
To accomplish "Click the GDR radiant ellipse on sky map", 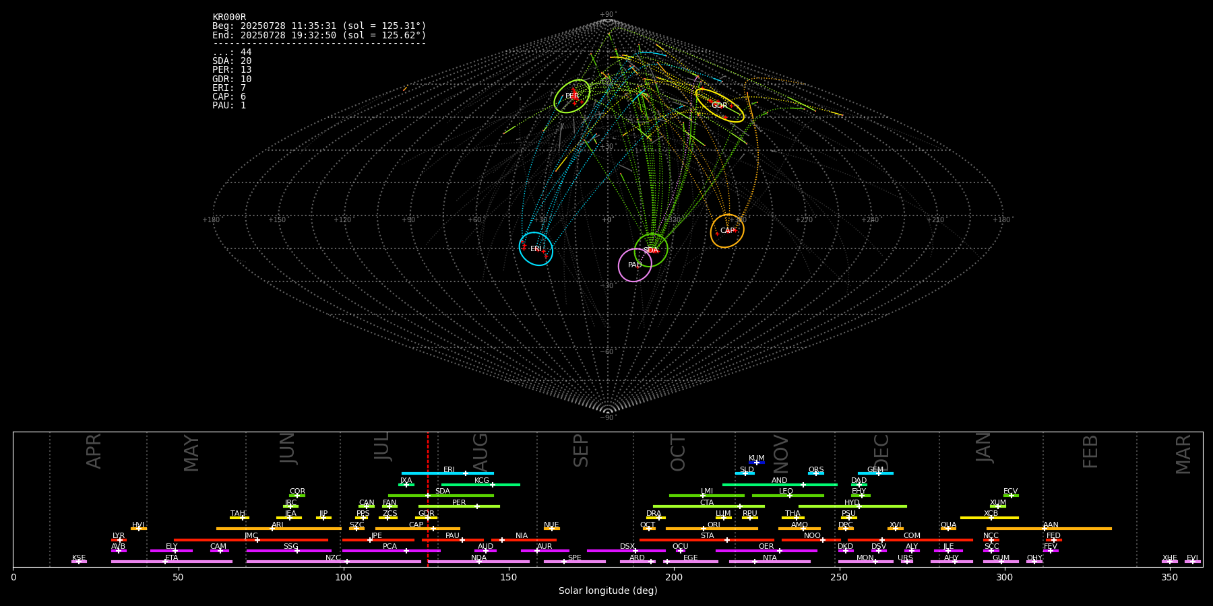I will (720, 105).
